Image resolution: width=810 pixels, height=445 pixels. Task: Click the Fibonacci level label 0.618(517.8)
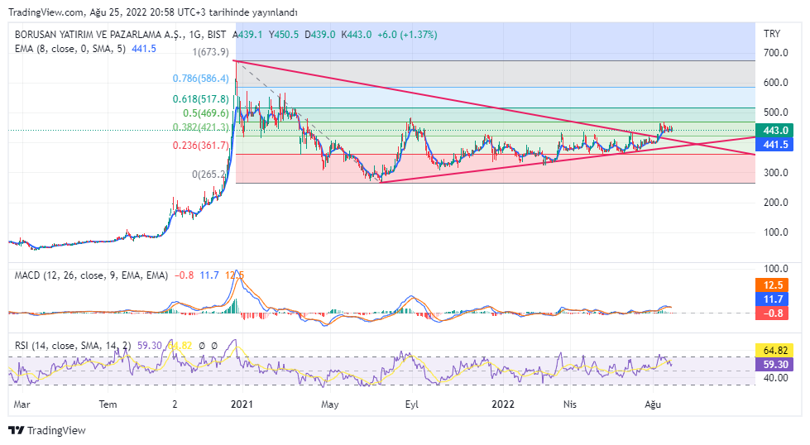point(200,98)
